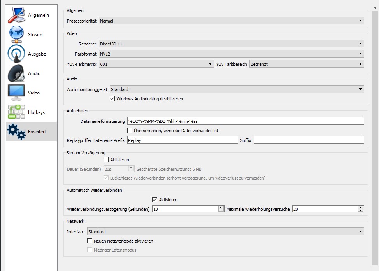
Task: Click the Audio speaker icon
Action: [x=16, y=73]
